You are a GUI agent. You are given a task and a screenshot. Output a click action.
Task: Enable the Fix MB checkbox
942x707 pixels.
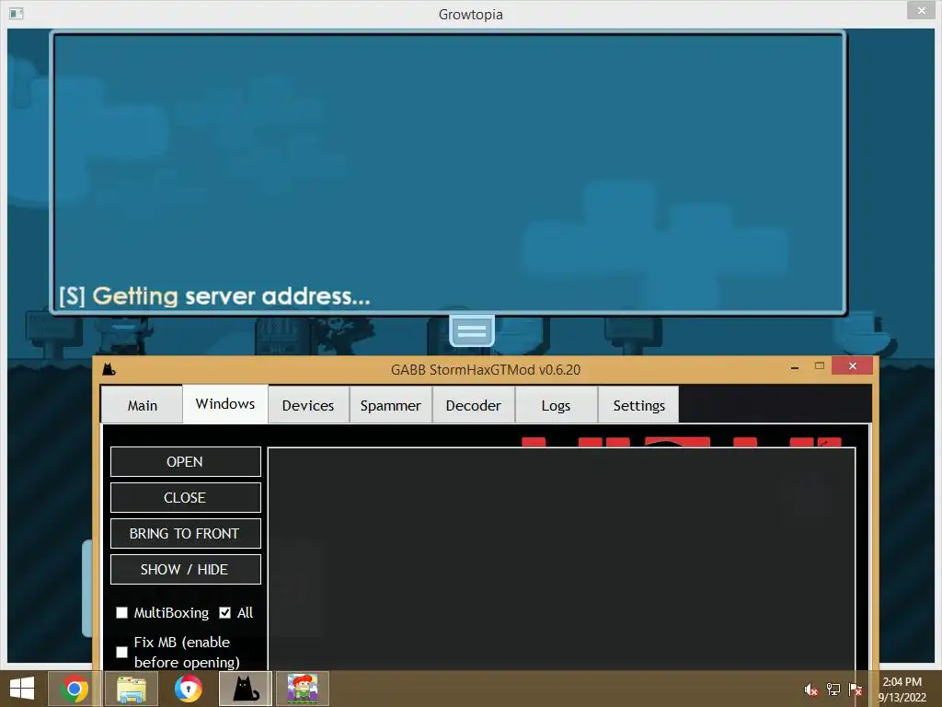point(122,653)
